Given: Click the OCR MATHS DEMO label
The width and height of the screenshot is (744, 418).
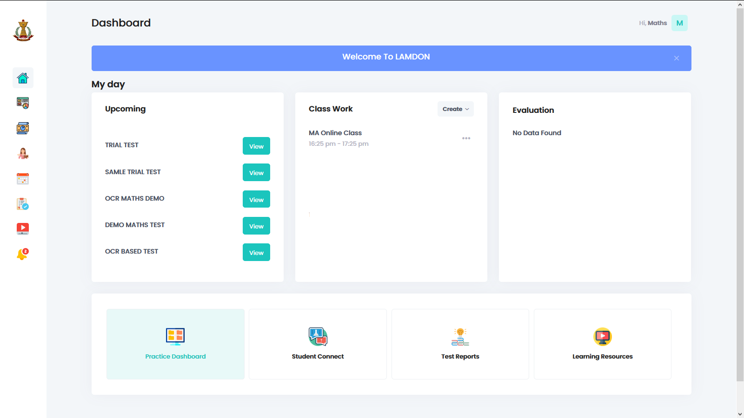Looking at the screenshot, I should pos(135,198).
